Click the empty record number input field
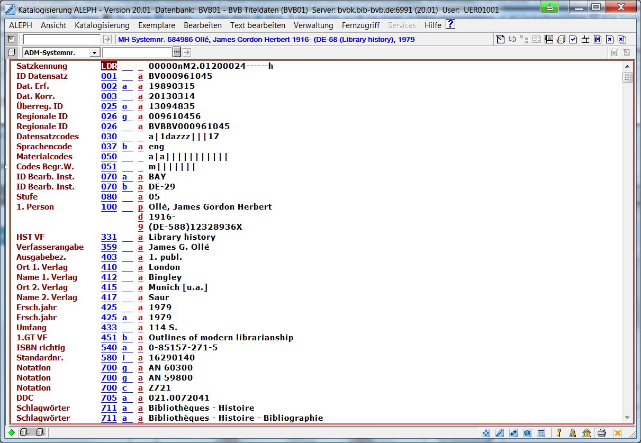This screenshot has width=641, height=443. tap(61, 39)
